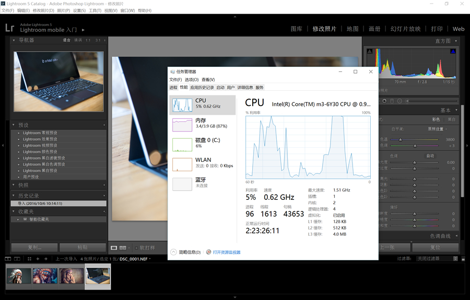Open the 文件(F) menu in Lightroom
This screenshot has height=300, width=470.
point(8,10)
